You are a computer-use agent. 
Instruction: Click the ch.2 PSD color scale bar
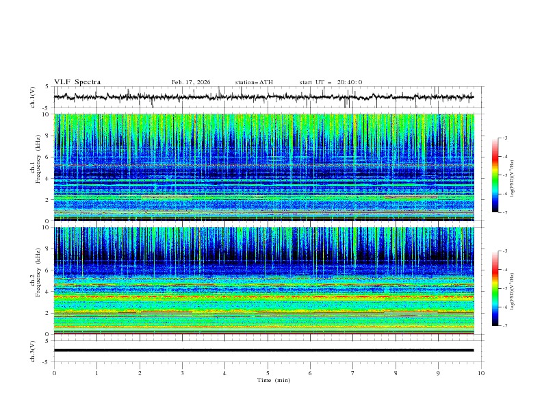[495, 288]
